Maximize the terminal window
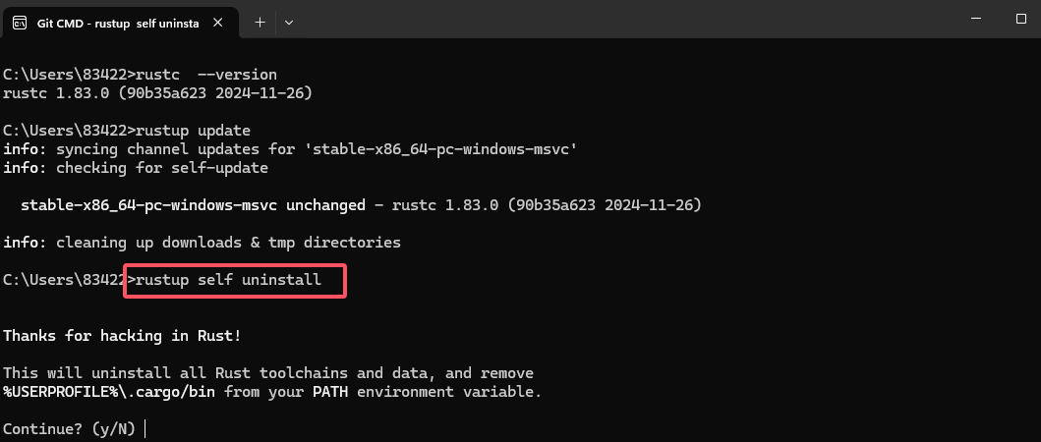 (x=1021, y=20)
